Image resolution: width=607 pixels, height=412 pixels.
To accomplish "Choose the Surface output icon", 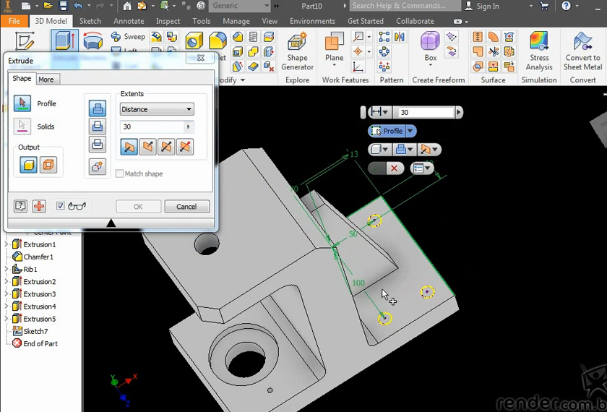I will (x=48, y=165).
